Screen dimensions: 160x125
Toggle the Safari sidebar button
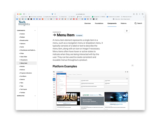[x=24, y=14]
